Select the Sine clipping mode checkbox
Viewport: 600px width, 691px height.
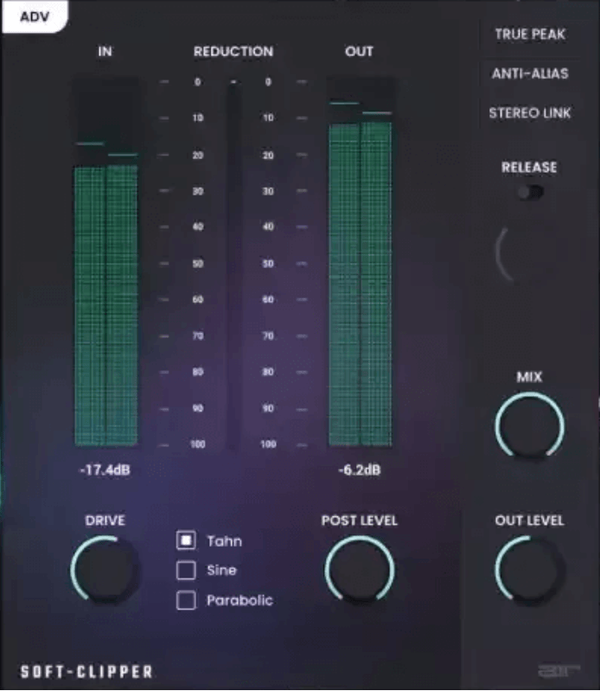186,570
